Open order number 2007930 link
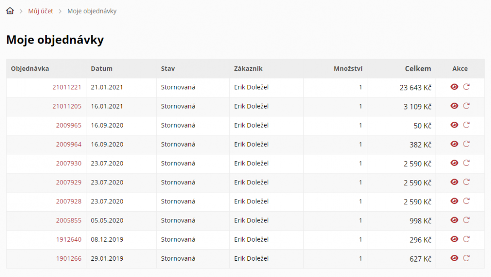This screenshot has height=277, width=491. (x=69, y=163)
